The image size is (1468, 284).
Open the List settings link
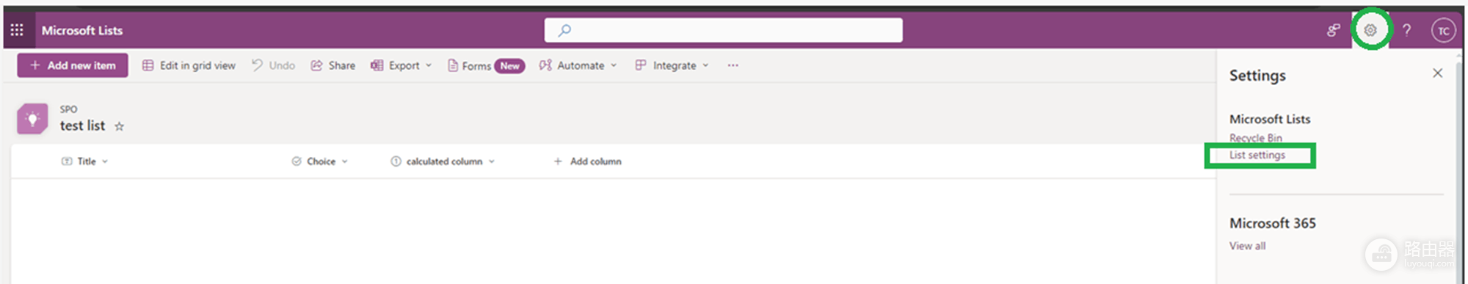(1257, 155)
